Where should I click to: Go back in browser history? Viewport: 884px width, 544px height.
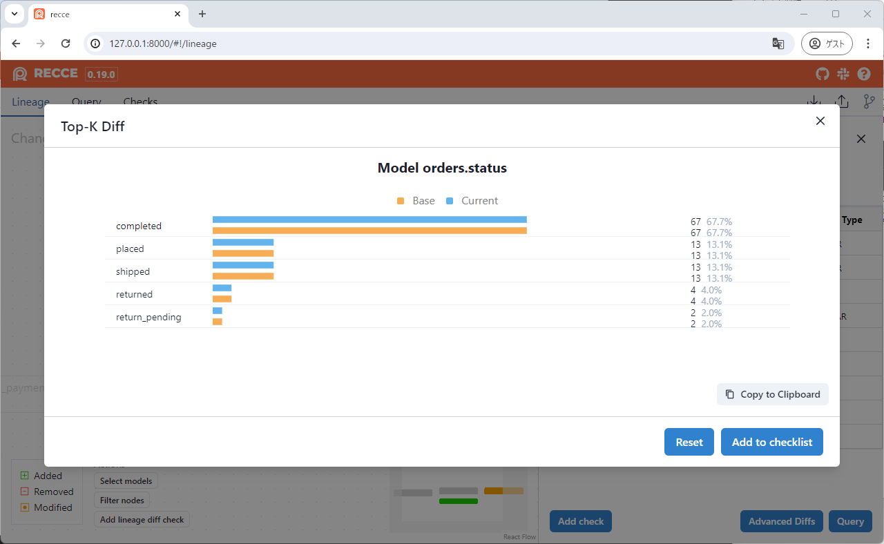pos(16,43)
